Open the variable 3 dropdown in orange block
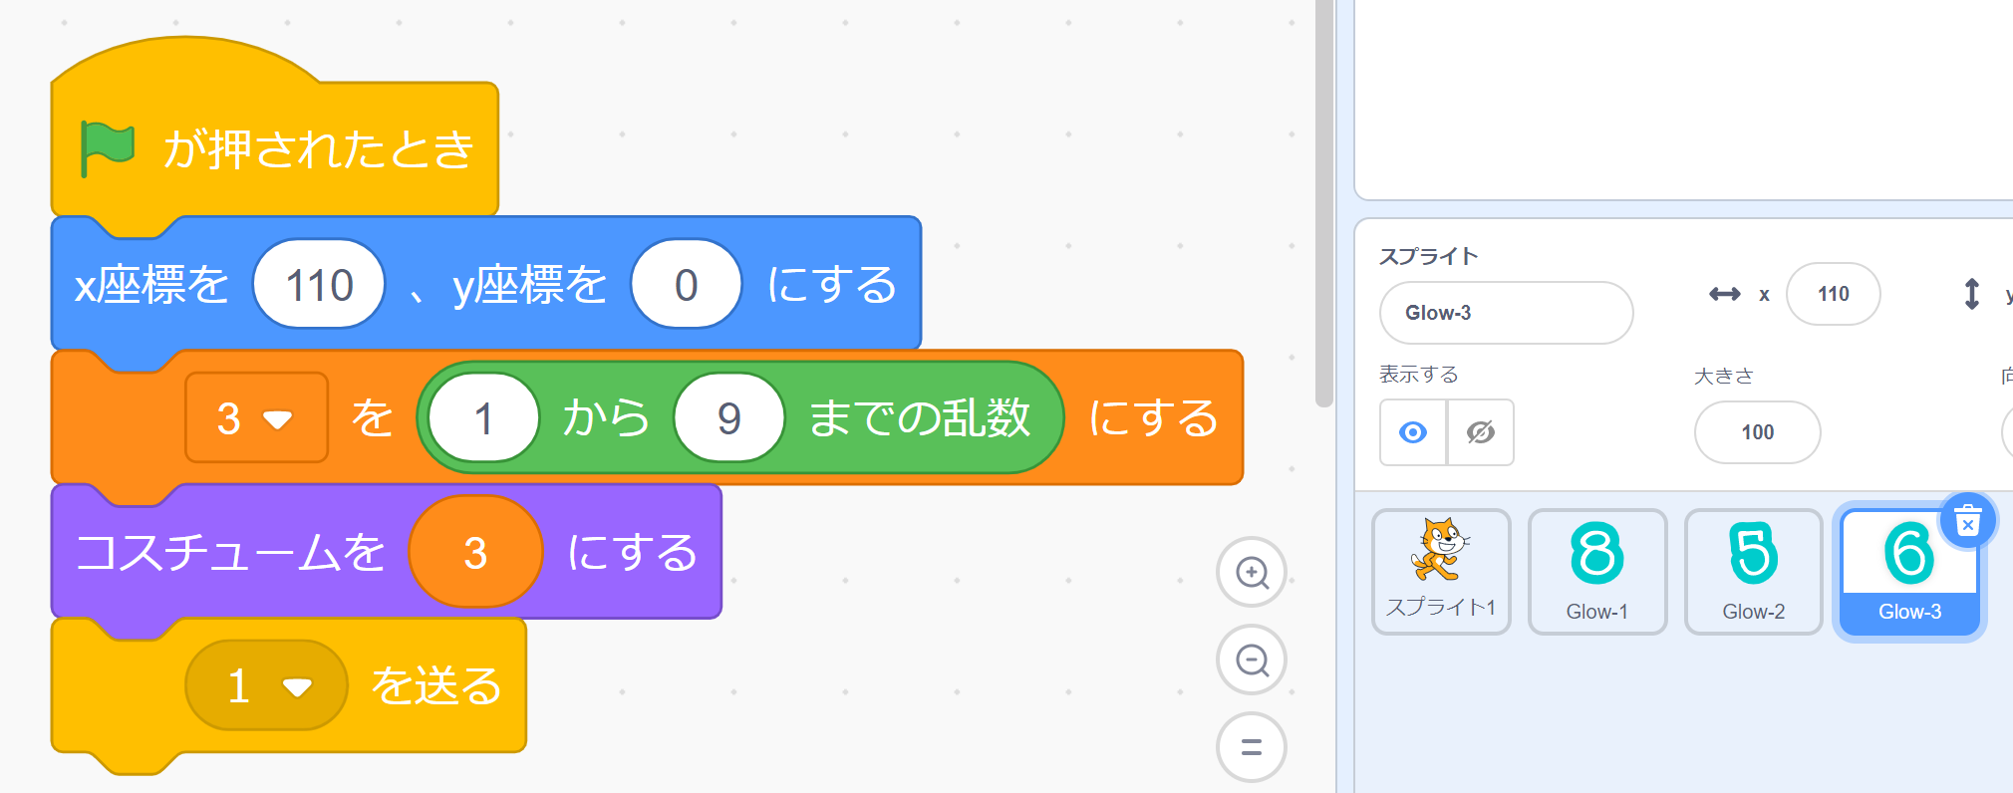Viewport: 2013px width, 793px height. click(x=256, y=418)
